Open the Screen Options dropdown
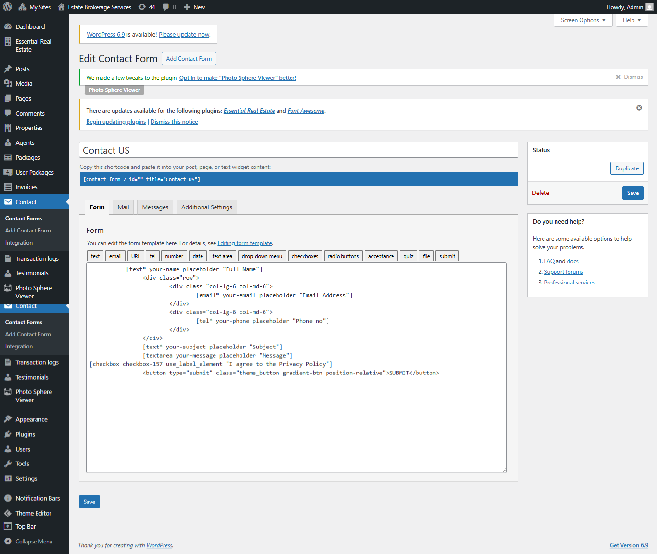 point(582,20)
